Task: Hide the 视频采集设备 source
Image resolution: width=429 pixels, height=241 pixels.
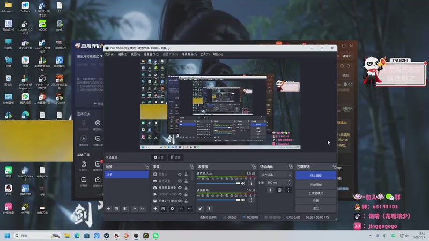Action: pos(180,188)
